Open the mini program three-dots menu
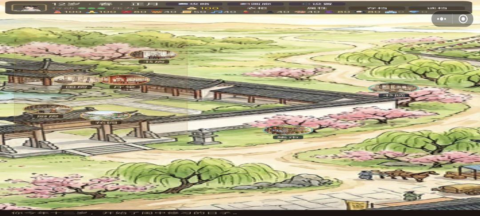480x216 pixels. [442, 19]
